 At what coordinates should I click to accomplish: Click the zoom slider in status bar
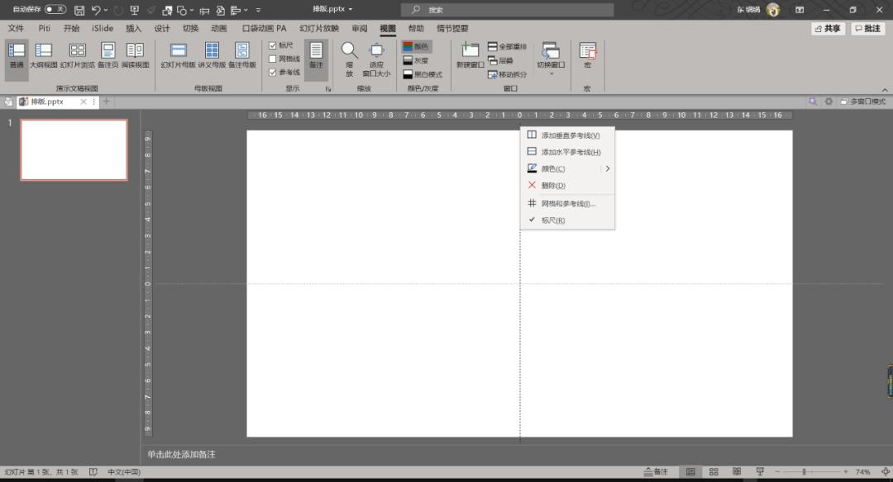[804, 472]
